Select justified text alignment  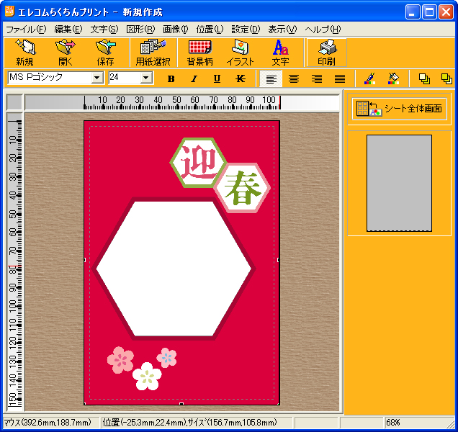coord(340,78)
